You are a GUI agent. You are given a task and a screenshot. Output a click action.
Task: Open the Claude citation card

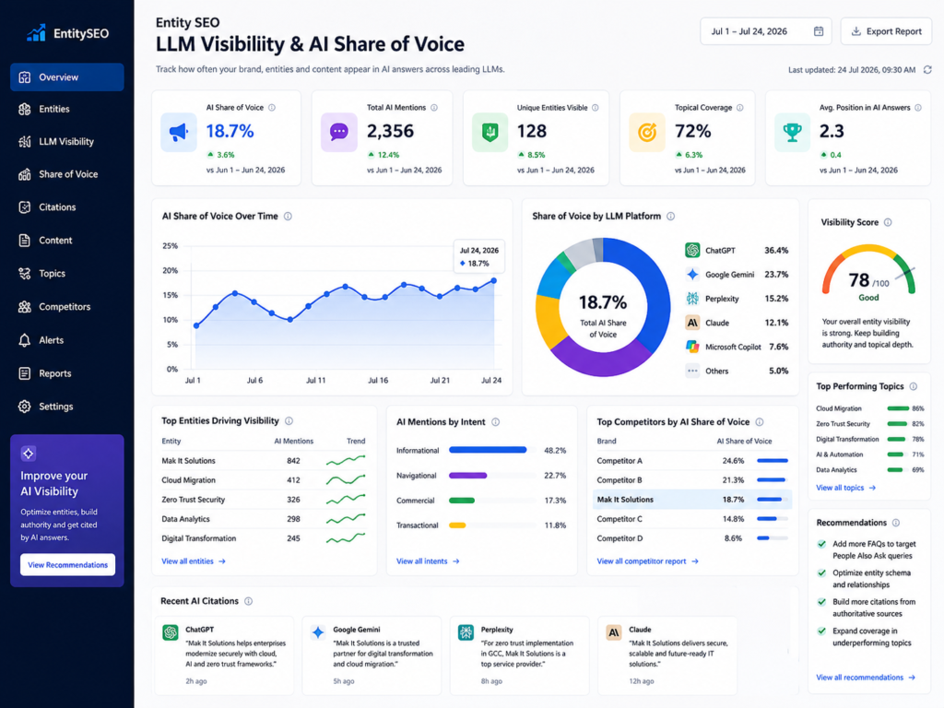pyautogui.click(x=667, y=655)
